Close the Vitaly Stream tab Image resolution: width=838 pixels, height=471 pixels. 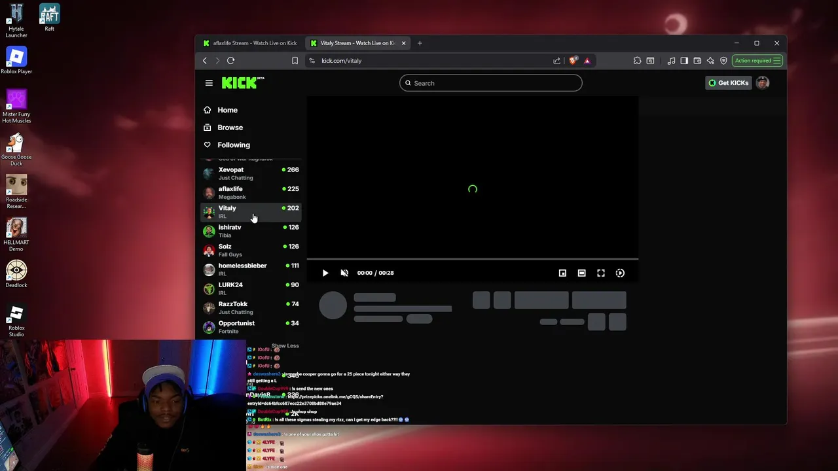(x=403, y=43)
